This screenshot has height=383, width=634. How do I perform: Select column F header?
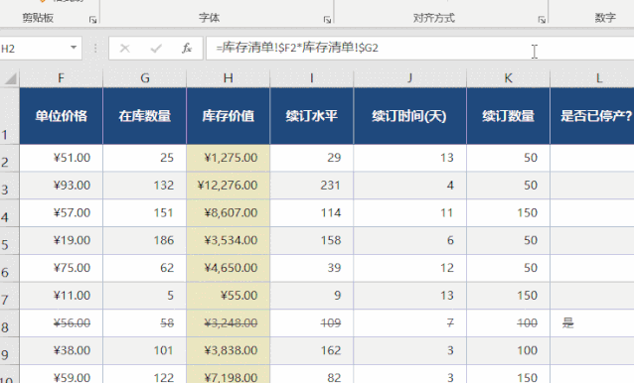coord(61,78)
